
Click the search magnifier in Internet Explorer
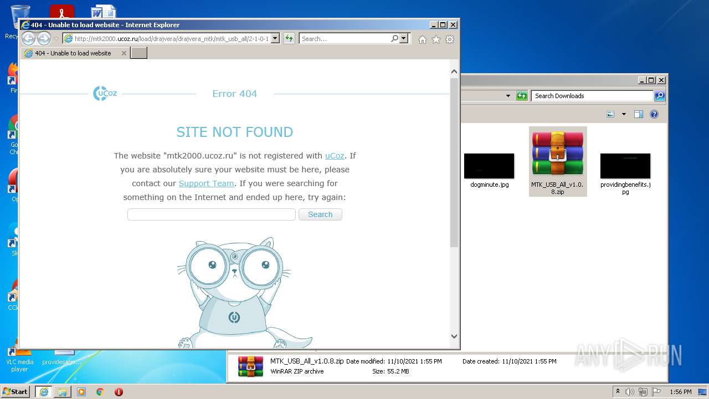click(x=394, y=39)
